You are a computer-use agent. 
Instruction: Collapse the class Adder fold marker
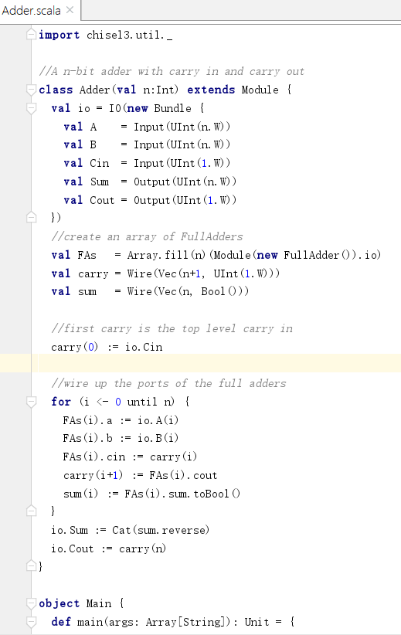[x=31, y=90]
